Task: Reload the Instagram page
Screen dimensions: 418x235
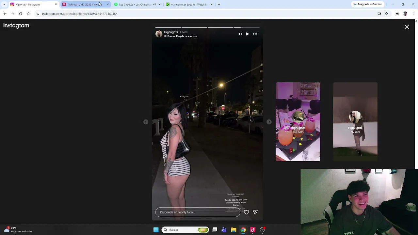Action: 21,14
